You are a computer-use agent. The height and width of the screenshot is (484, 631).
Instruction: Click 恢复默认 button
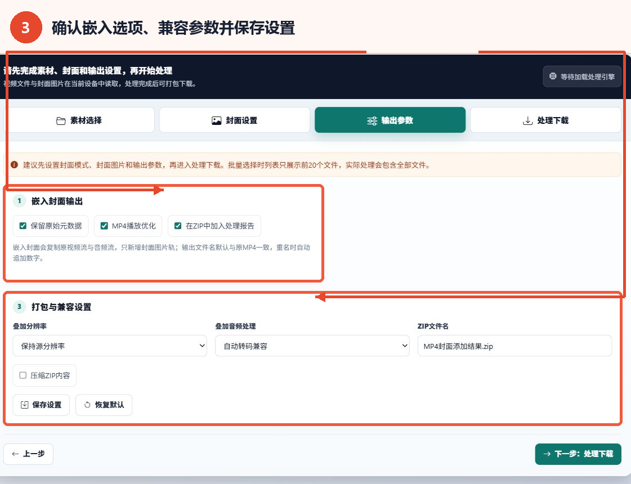point(104,405)
